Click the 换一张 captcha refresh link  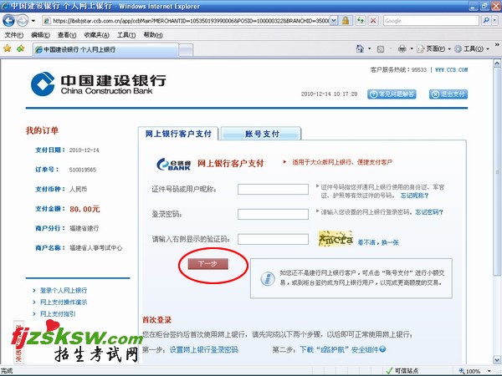(390, 241)
